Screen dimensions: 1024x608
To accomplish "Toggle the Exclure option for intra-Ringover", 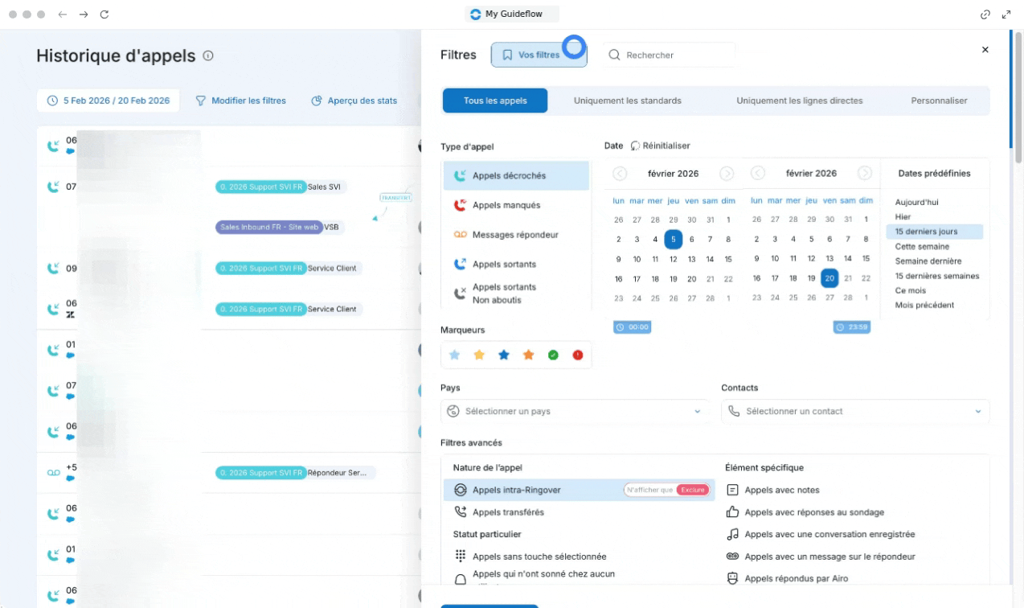I will [x=692, y=490].
